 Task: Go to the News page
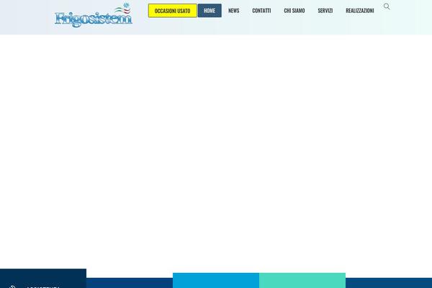tap(233, 11)
